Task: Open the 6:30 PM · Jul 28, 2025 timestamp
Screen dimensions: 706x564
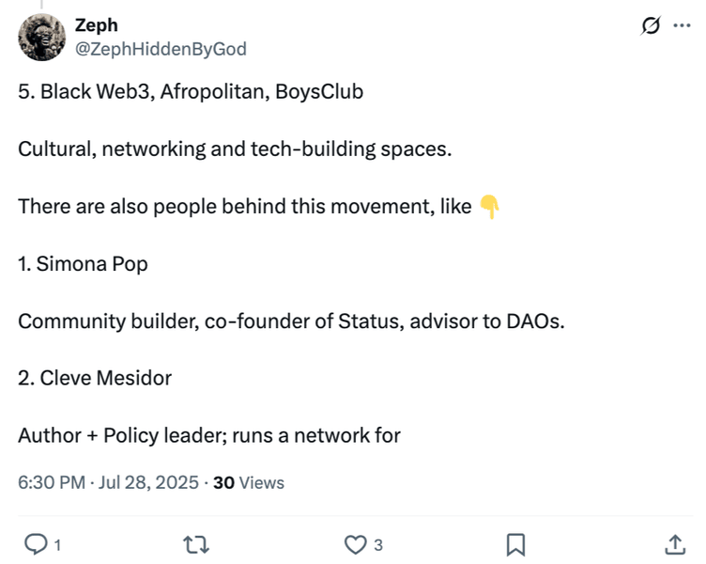Action: click(109, 483)
